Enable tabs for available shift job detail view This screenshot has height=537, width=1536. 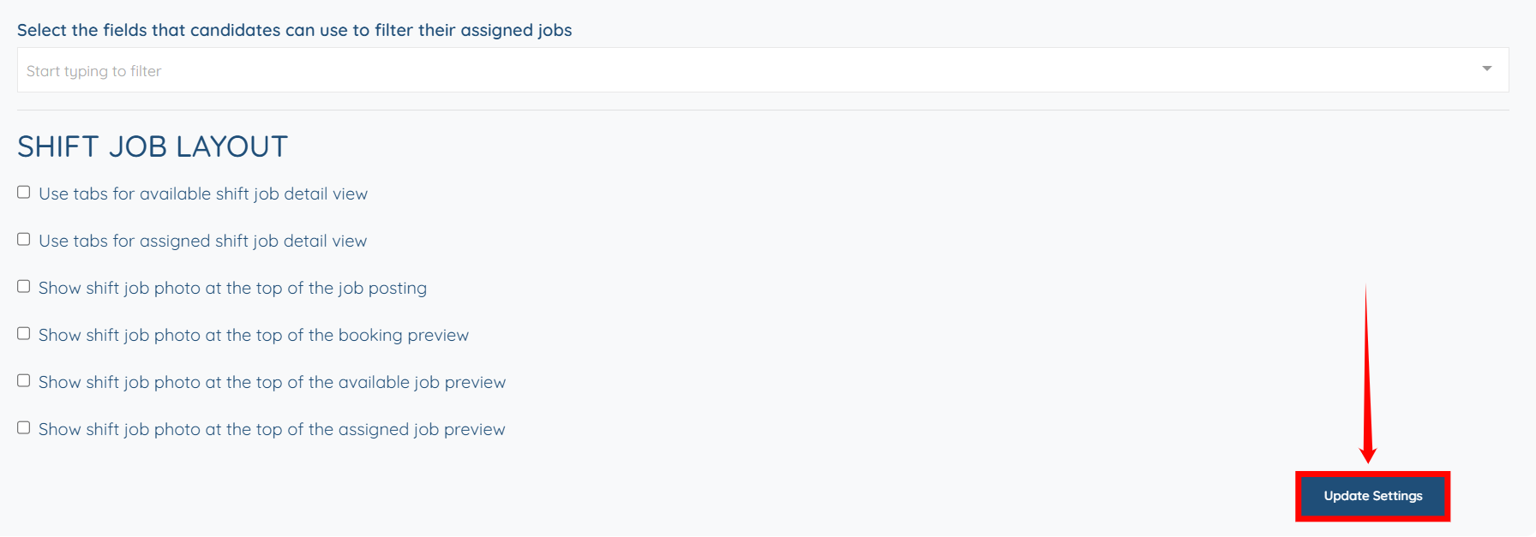coord(24,193)
